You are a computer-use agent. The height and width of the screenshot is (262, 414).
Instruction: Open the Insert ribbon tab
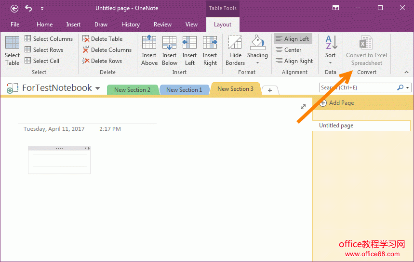(x=73, y=25)
